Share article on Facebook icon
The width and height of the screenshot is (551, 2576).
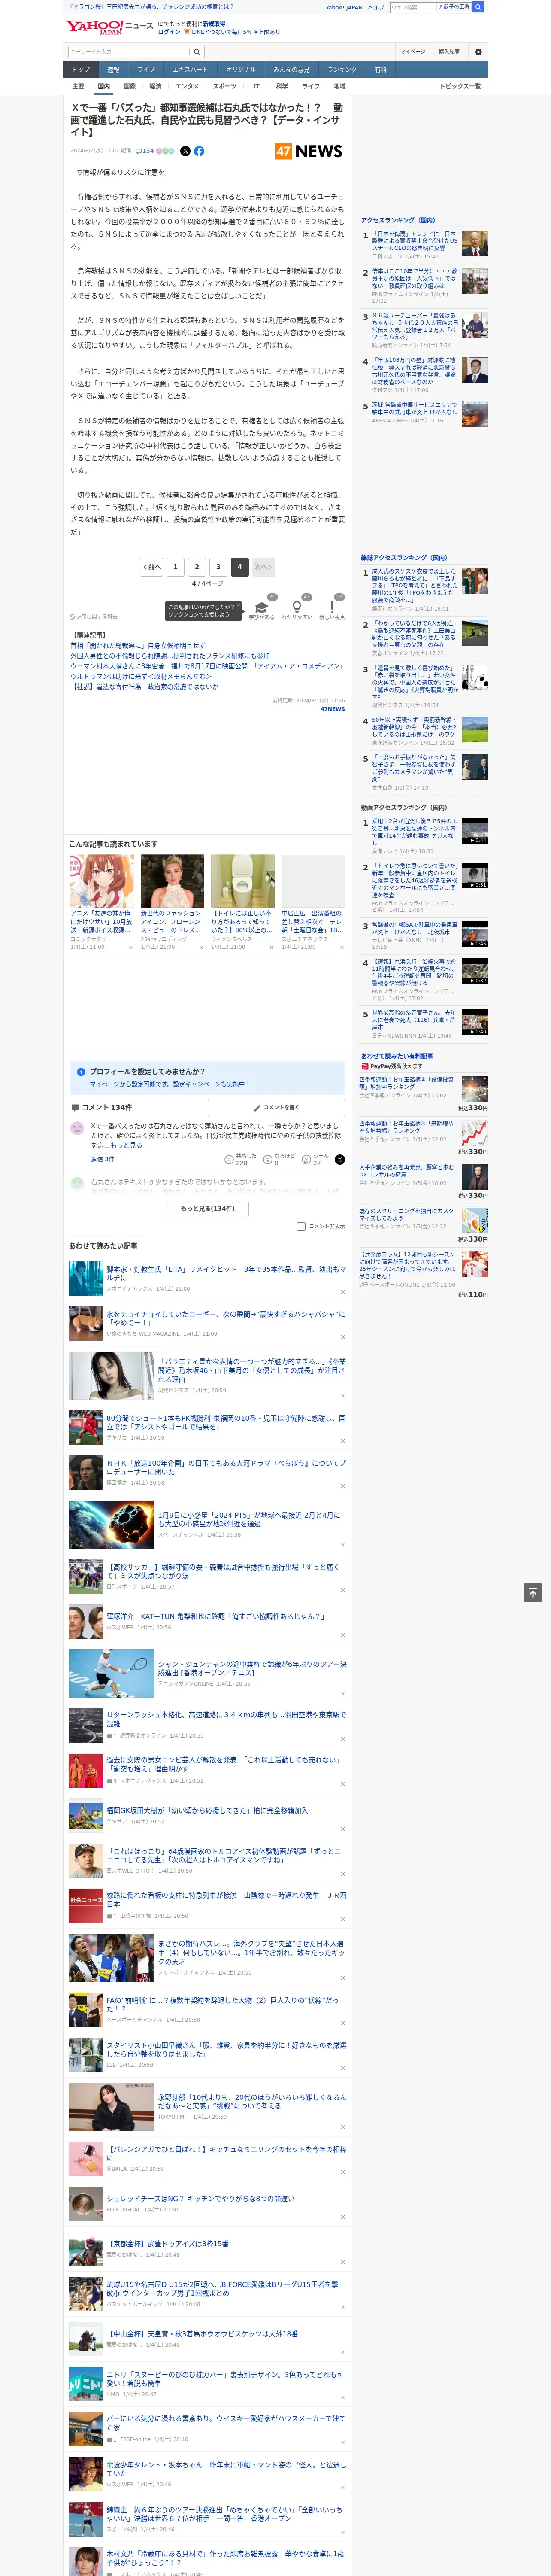pos(199,151)
